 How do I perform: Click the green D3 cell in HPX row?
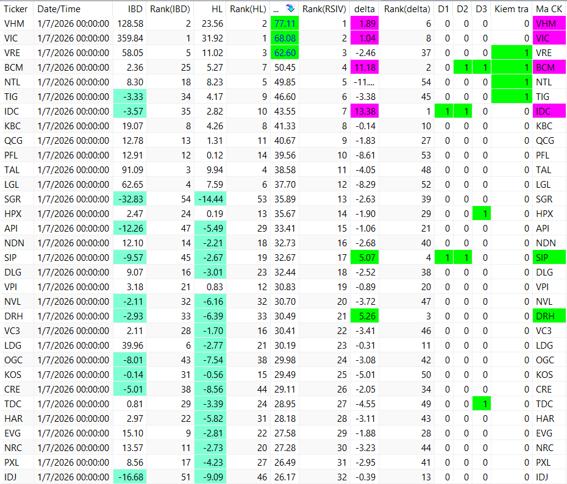pos(482,214)
